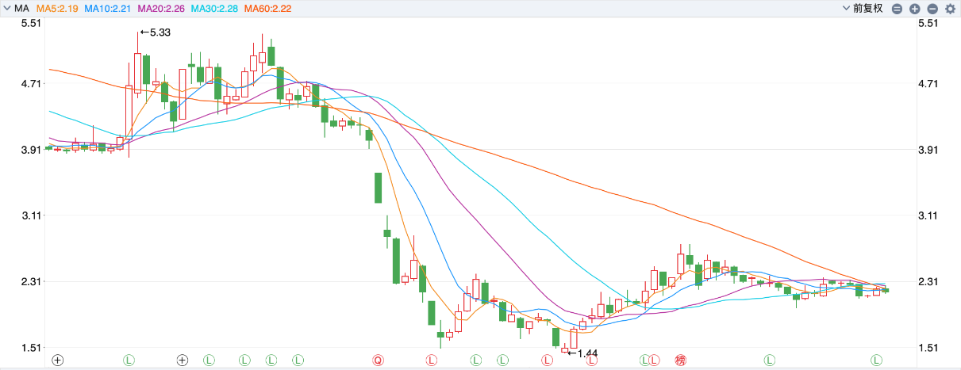Click the minus icon next to the gear
The width and height of the screenshot is (961, 370).
932,9
